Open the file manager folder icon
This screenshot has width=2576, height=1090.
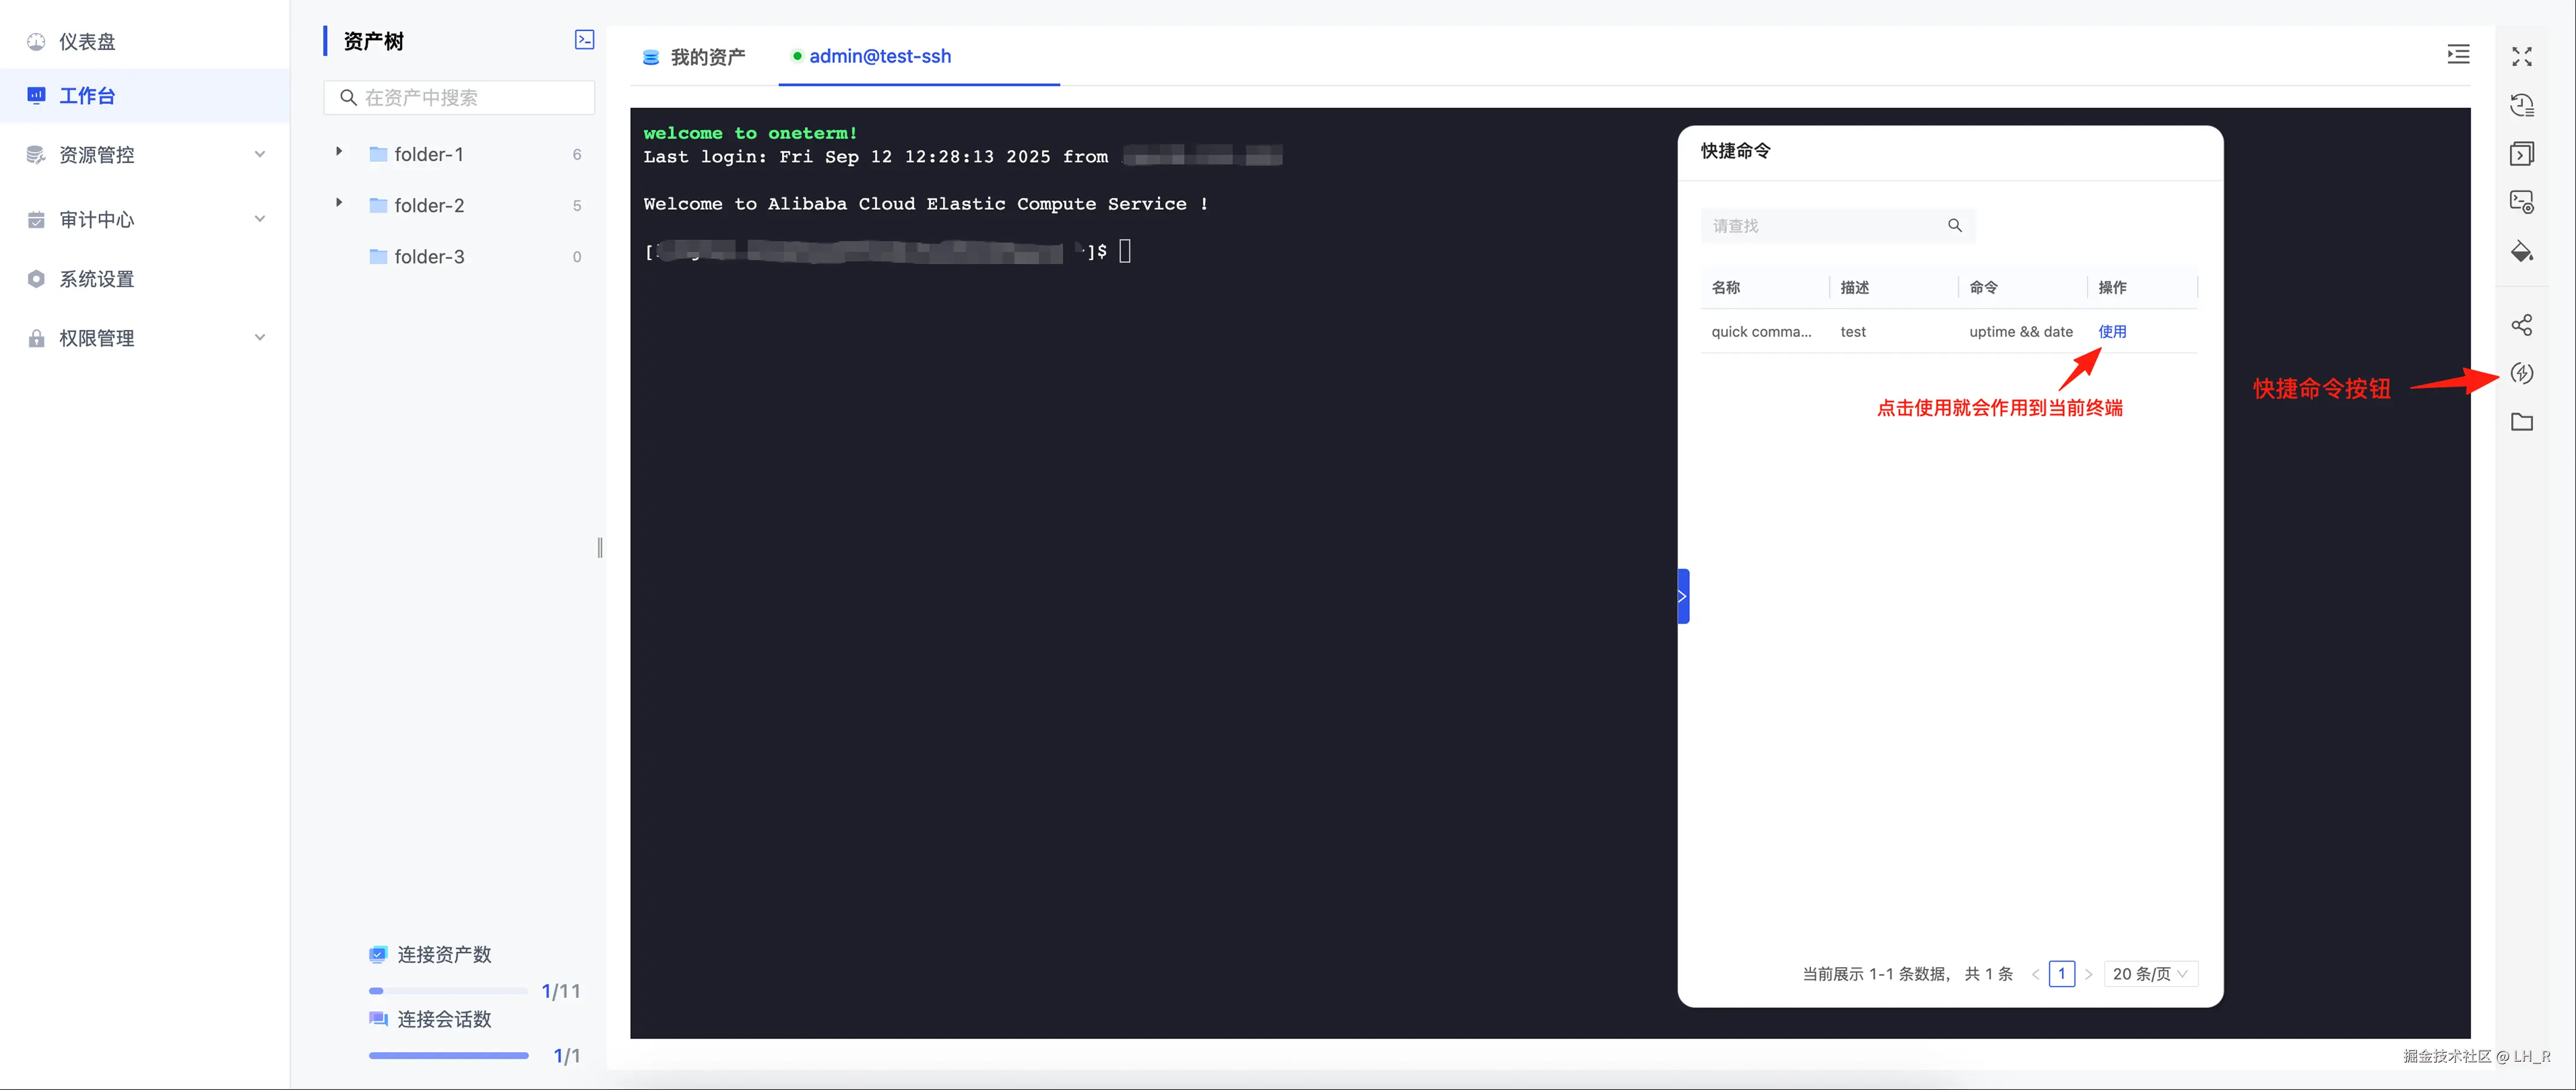point(2521,422)
